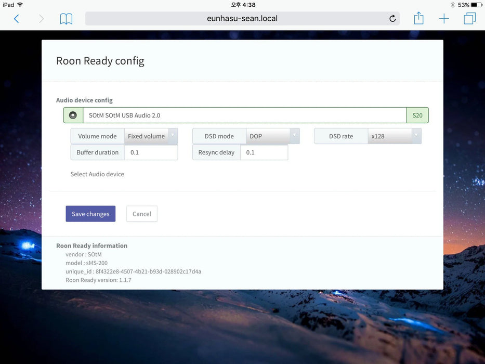Tap the Safari back arrow
Screen dimensions: 485x364
pyautogui.click(x=16, y=19)
